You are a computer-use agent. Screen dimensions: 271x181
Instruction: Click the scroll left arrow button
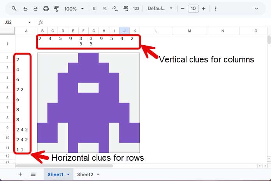pos(260,166)
